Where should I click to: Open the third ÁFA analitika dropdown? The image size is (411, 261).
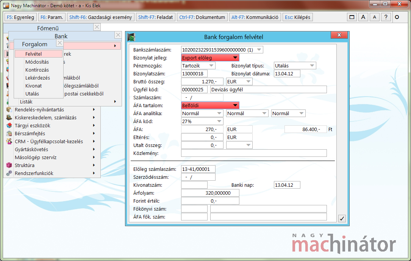pyautogui.click(x=302, y=114)
